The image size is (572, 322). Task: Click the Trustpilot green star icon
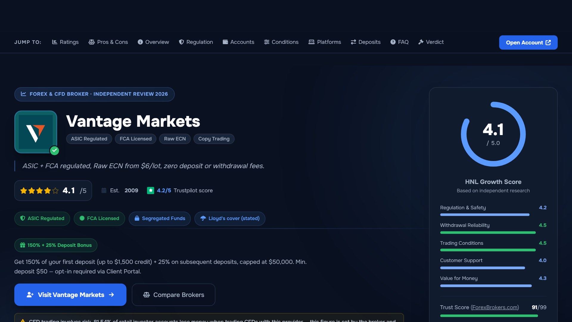tap(151, 190)
